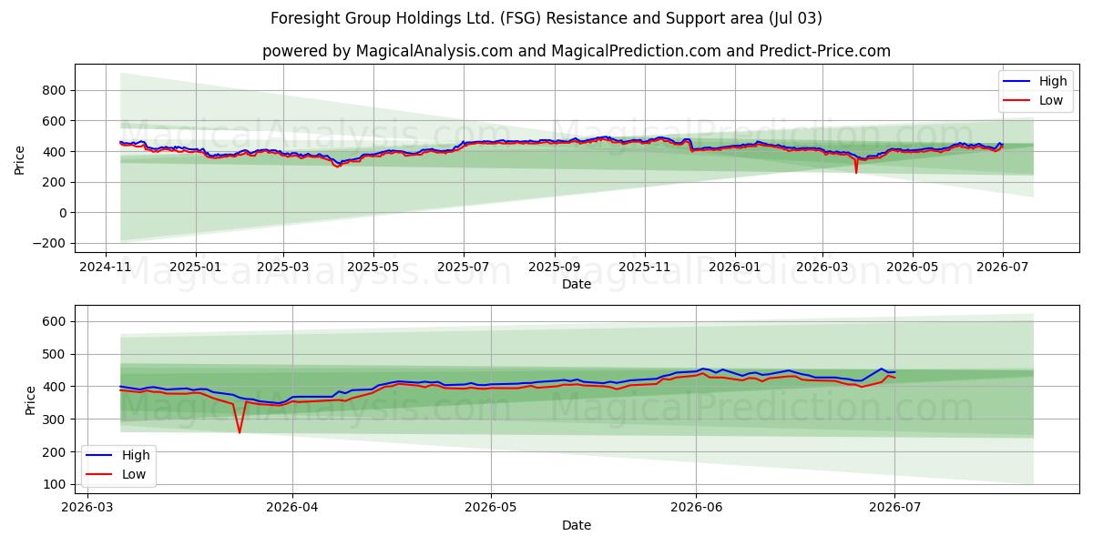Click top chart x-axis label 2025-01
This screenshot has height=546, width=1093.
[196, 267]
